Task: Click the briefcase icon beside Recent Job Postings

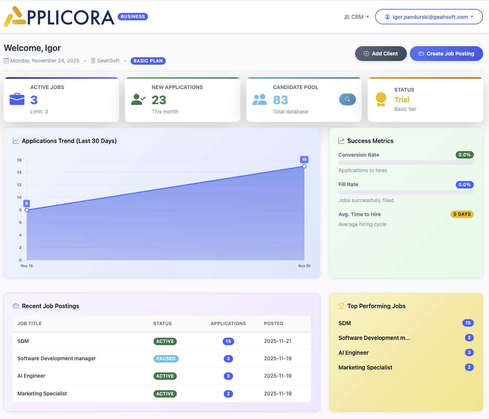Action: pyautogui.click(x=16, y=306)
